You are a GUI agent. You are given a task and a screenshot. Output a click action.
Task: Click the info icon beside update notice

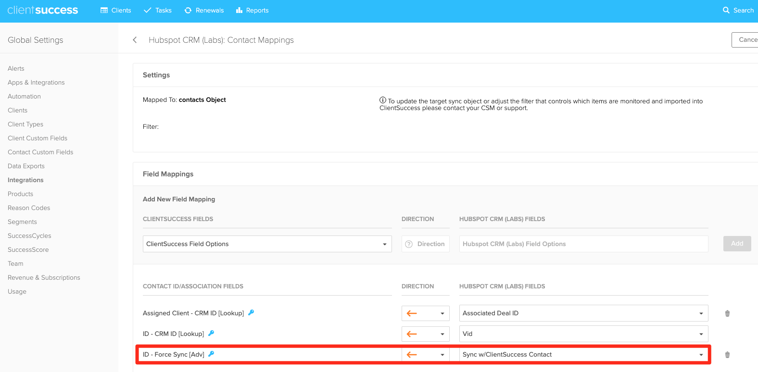(383, 100)
